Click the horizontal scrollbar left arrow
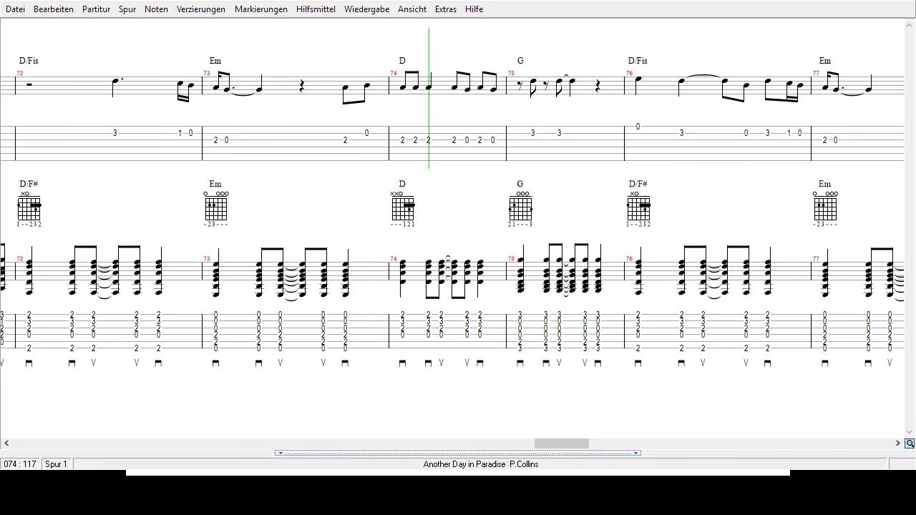 pyautogui.click(x=6, y=443)
